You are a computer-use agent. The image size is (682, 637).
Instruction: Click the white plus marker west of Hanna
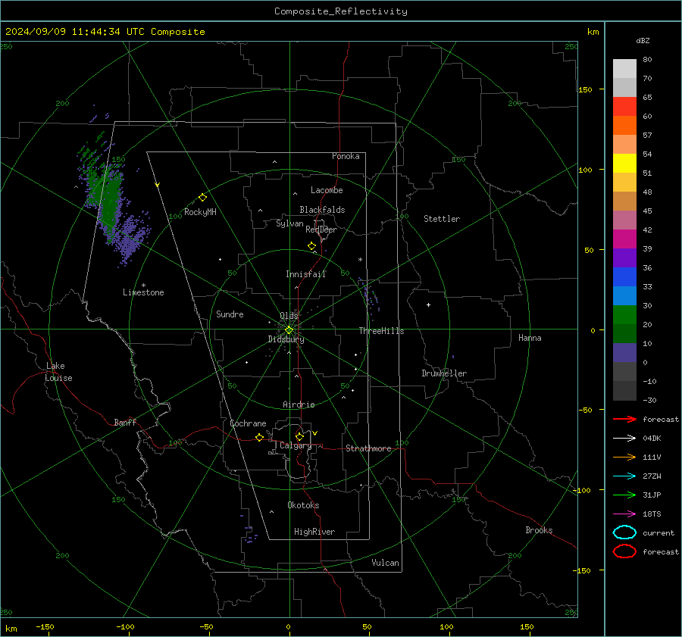pyautogui.click(x=428, y=304)
